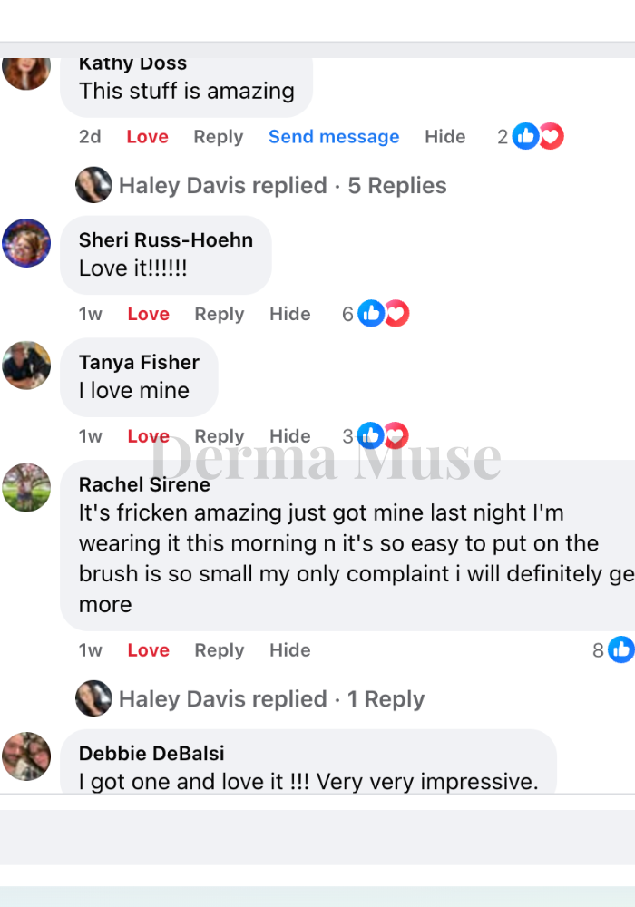Screen dimensions: 635x907
Task: Expand Haley Davis's 1 Reply thread
Action: click(271, 699)
